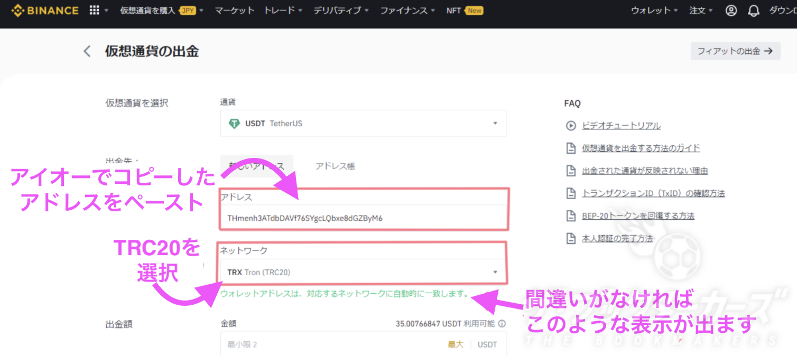Switch to the new address tab

coord(257,166)
